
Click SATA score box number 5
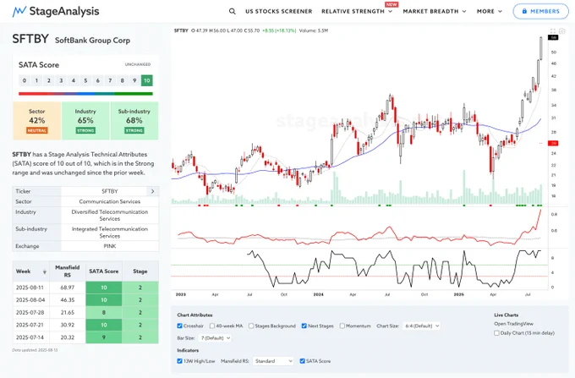[85, 80]
